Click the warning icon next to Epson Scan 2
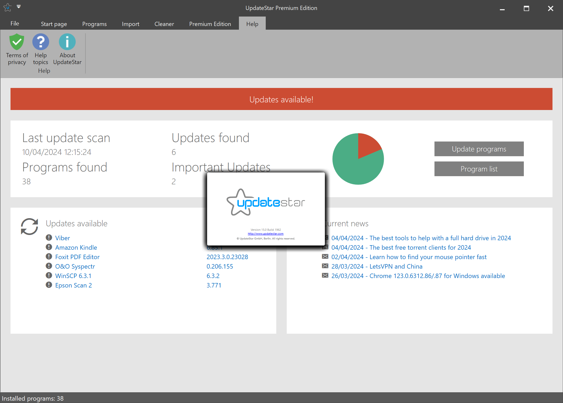The height and width of the screenshot is (403, 563). point(49,285)
